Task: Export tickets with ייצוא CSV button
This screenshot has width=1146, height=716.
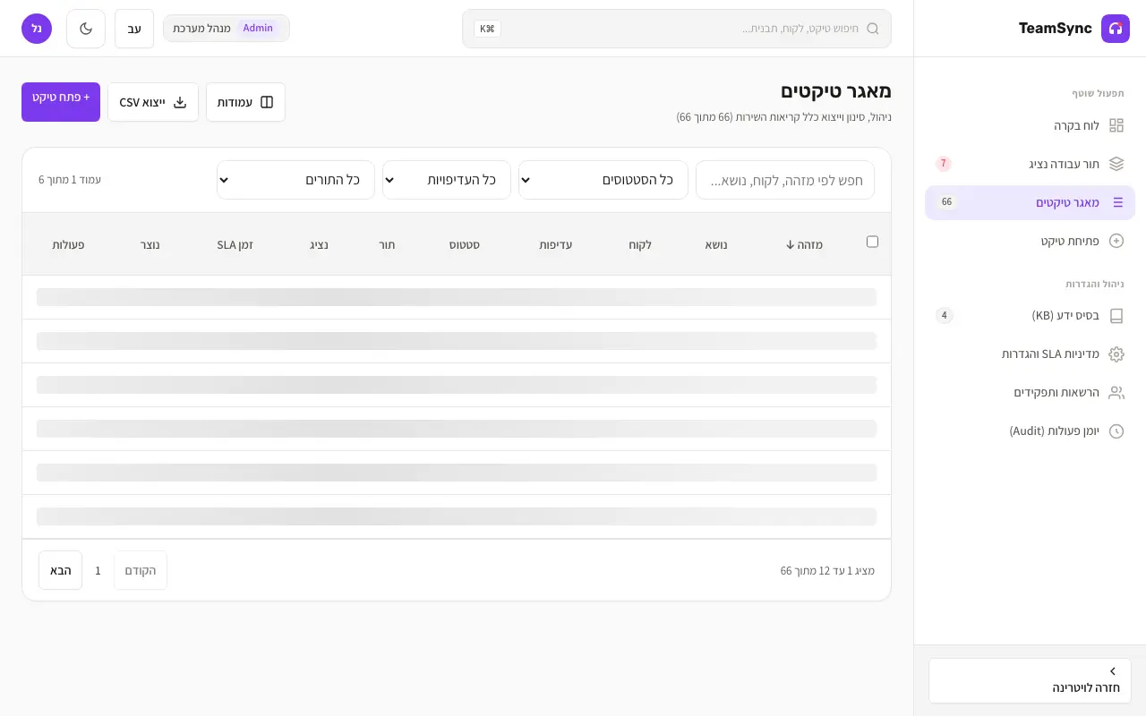Action: point(153,102)
